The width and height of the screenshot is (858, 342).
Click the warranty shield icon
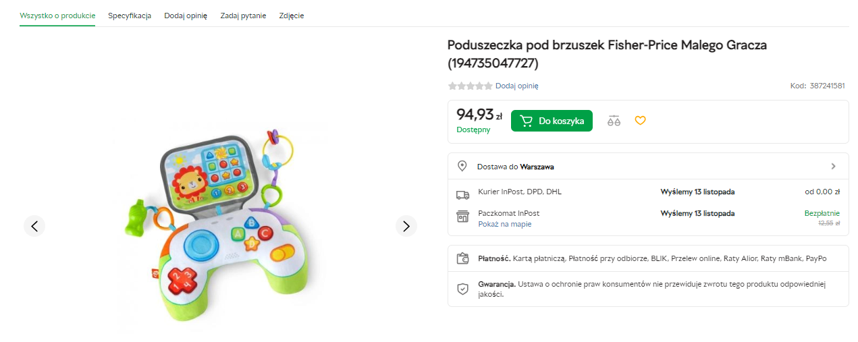462,289
